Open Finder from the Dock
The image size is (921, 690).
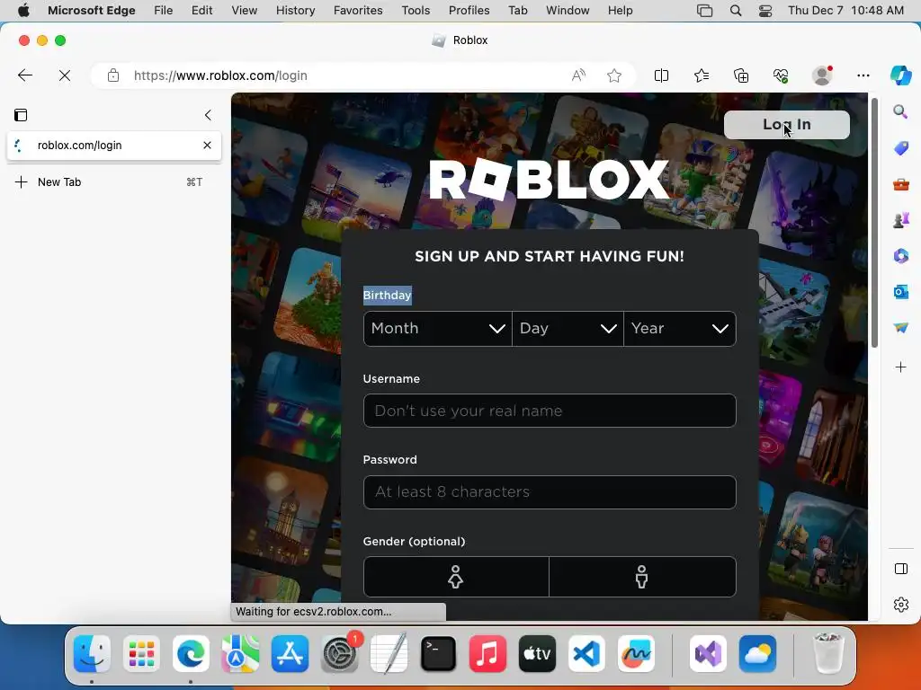pos(93,654)
